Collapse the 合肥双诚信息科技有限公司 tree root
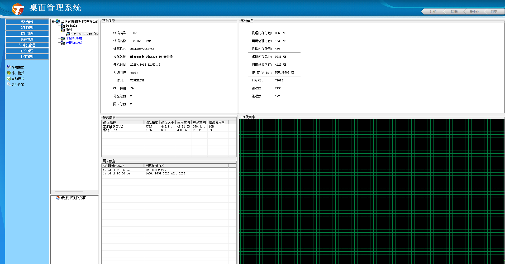Screen dimensions: 505x264 click(53, 21)
